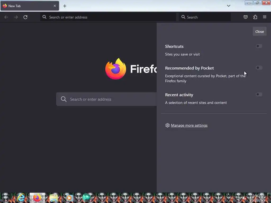Open the Firefox hamburger menu
271x203 pixels.
click(x=265, y=17)
